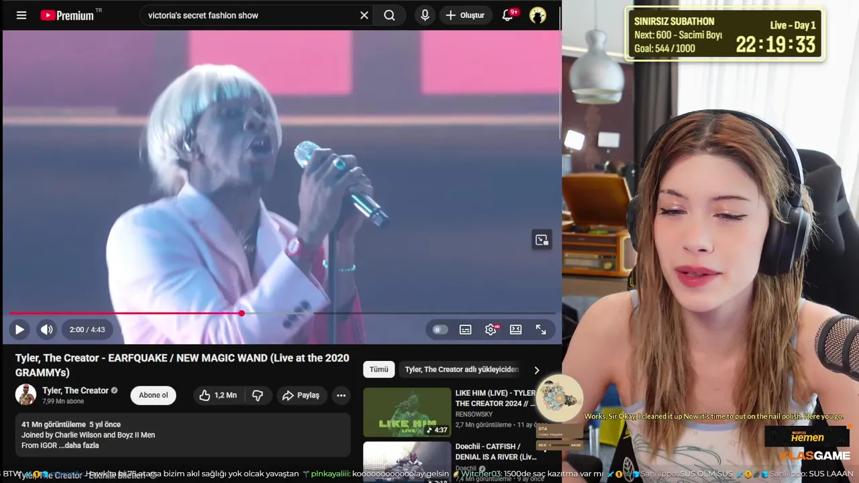
Task: Click the red progress bar scrubber
Action: click(242, 313)
